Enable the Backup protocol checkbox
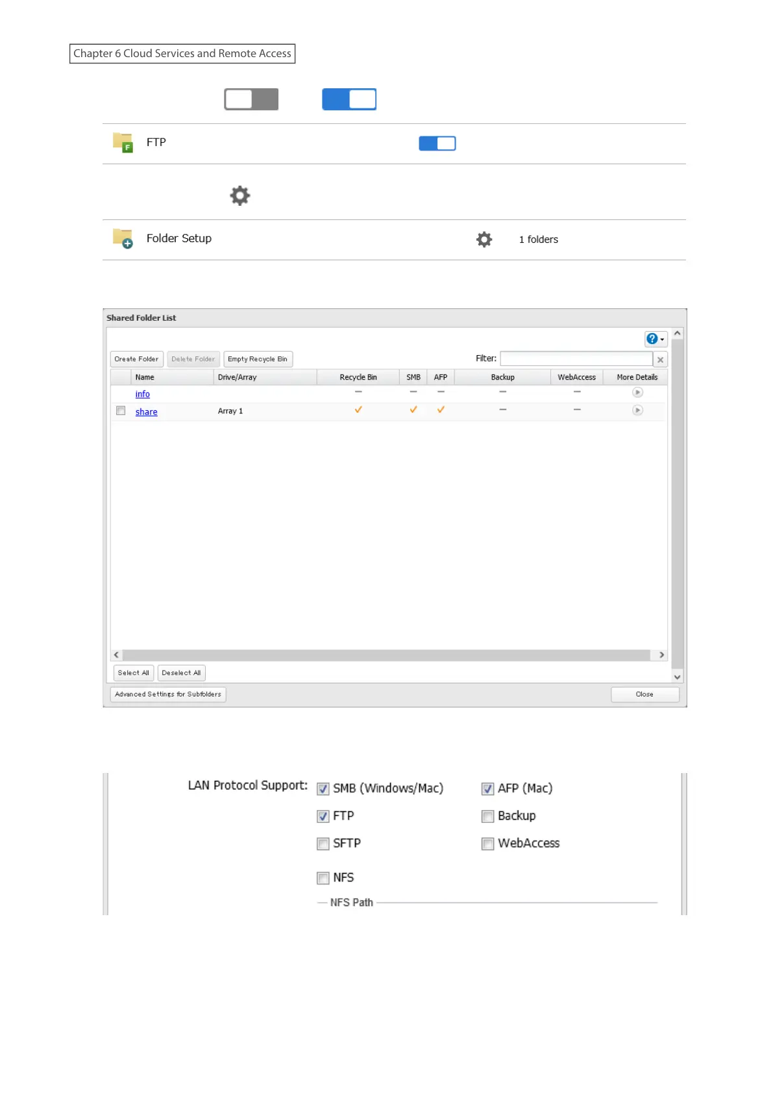This screenshot has width=773, height=1093. coord(488,817)
